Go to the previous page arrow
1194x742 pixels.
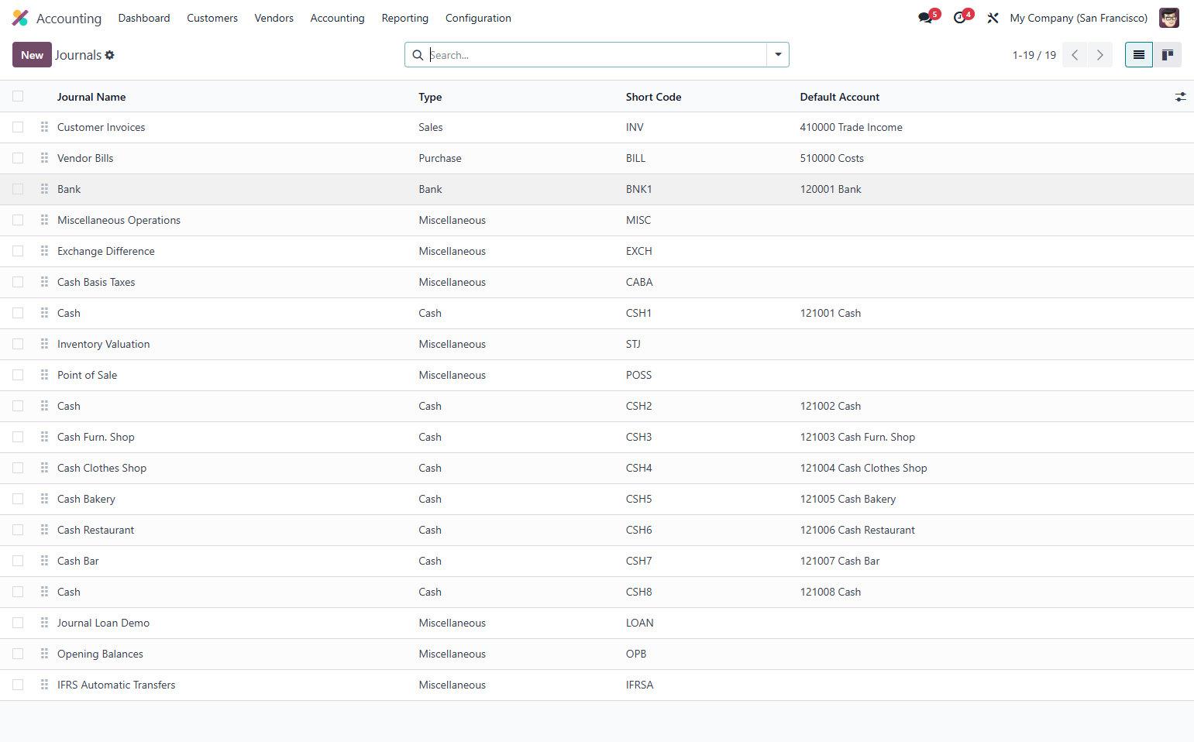[x=1075, y=55]
